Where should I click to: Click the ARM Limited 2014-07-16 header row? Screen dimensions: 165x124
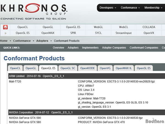coord(87,76)
